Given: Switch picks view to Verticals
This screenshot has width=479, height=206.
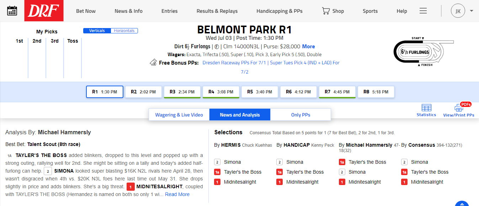Looking at the screenshot, I should pyautogui.click(x=97, y=31).
